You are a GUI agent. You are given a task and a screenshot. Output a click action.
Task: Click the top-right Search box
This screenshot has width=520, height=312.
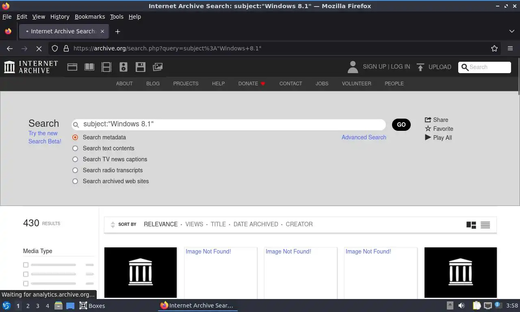[x=485, y=67]
